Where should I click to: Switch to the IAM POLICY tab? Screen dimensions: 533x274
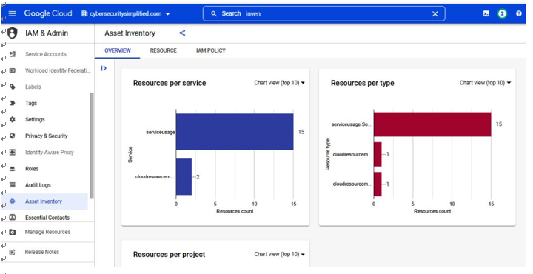tap(211, 50)
